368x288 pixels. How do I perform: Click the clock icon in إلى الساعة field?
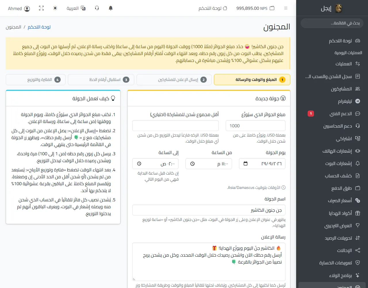pyautogui.click(x=139, y=164)
